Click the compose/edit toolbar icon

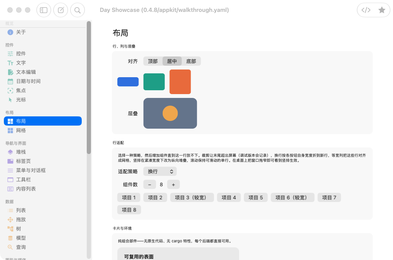61,10
